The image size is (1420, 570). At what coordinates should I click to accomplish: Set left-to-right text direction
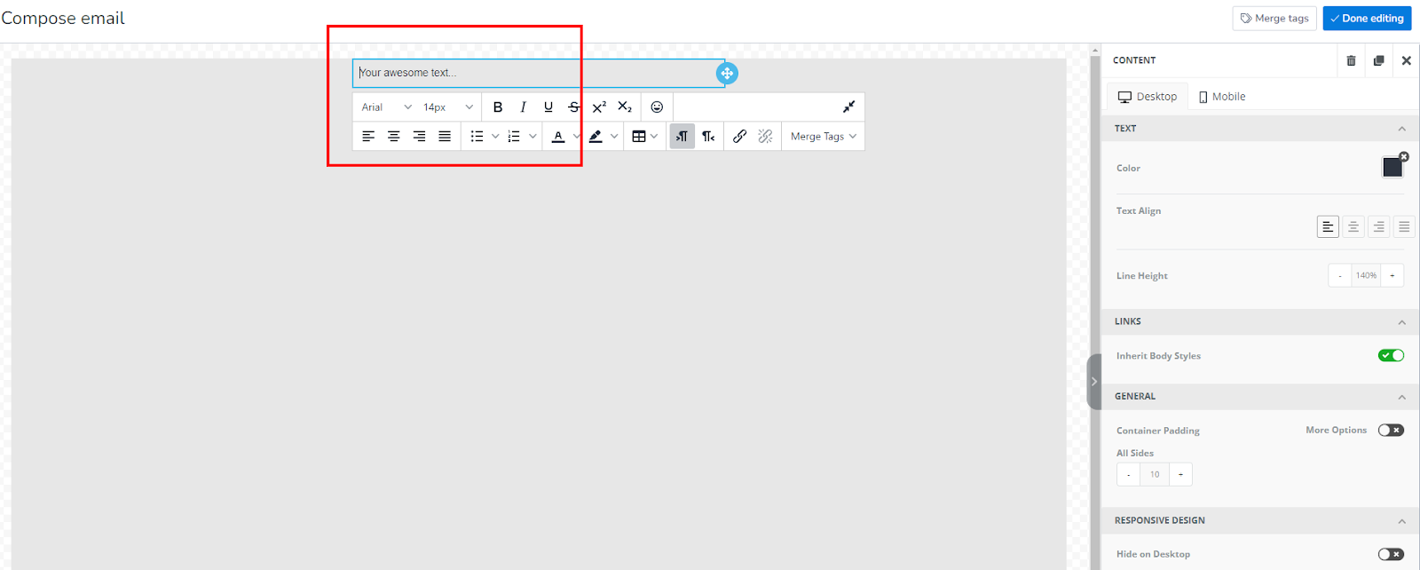(682, 137)
